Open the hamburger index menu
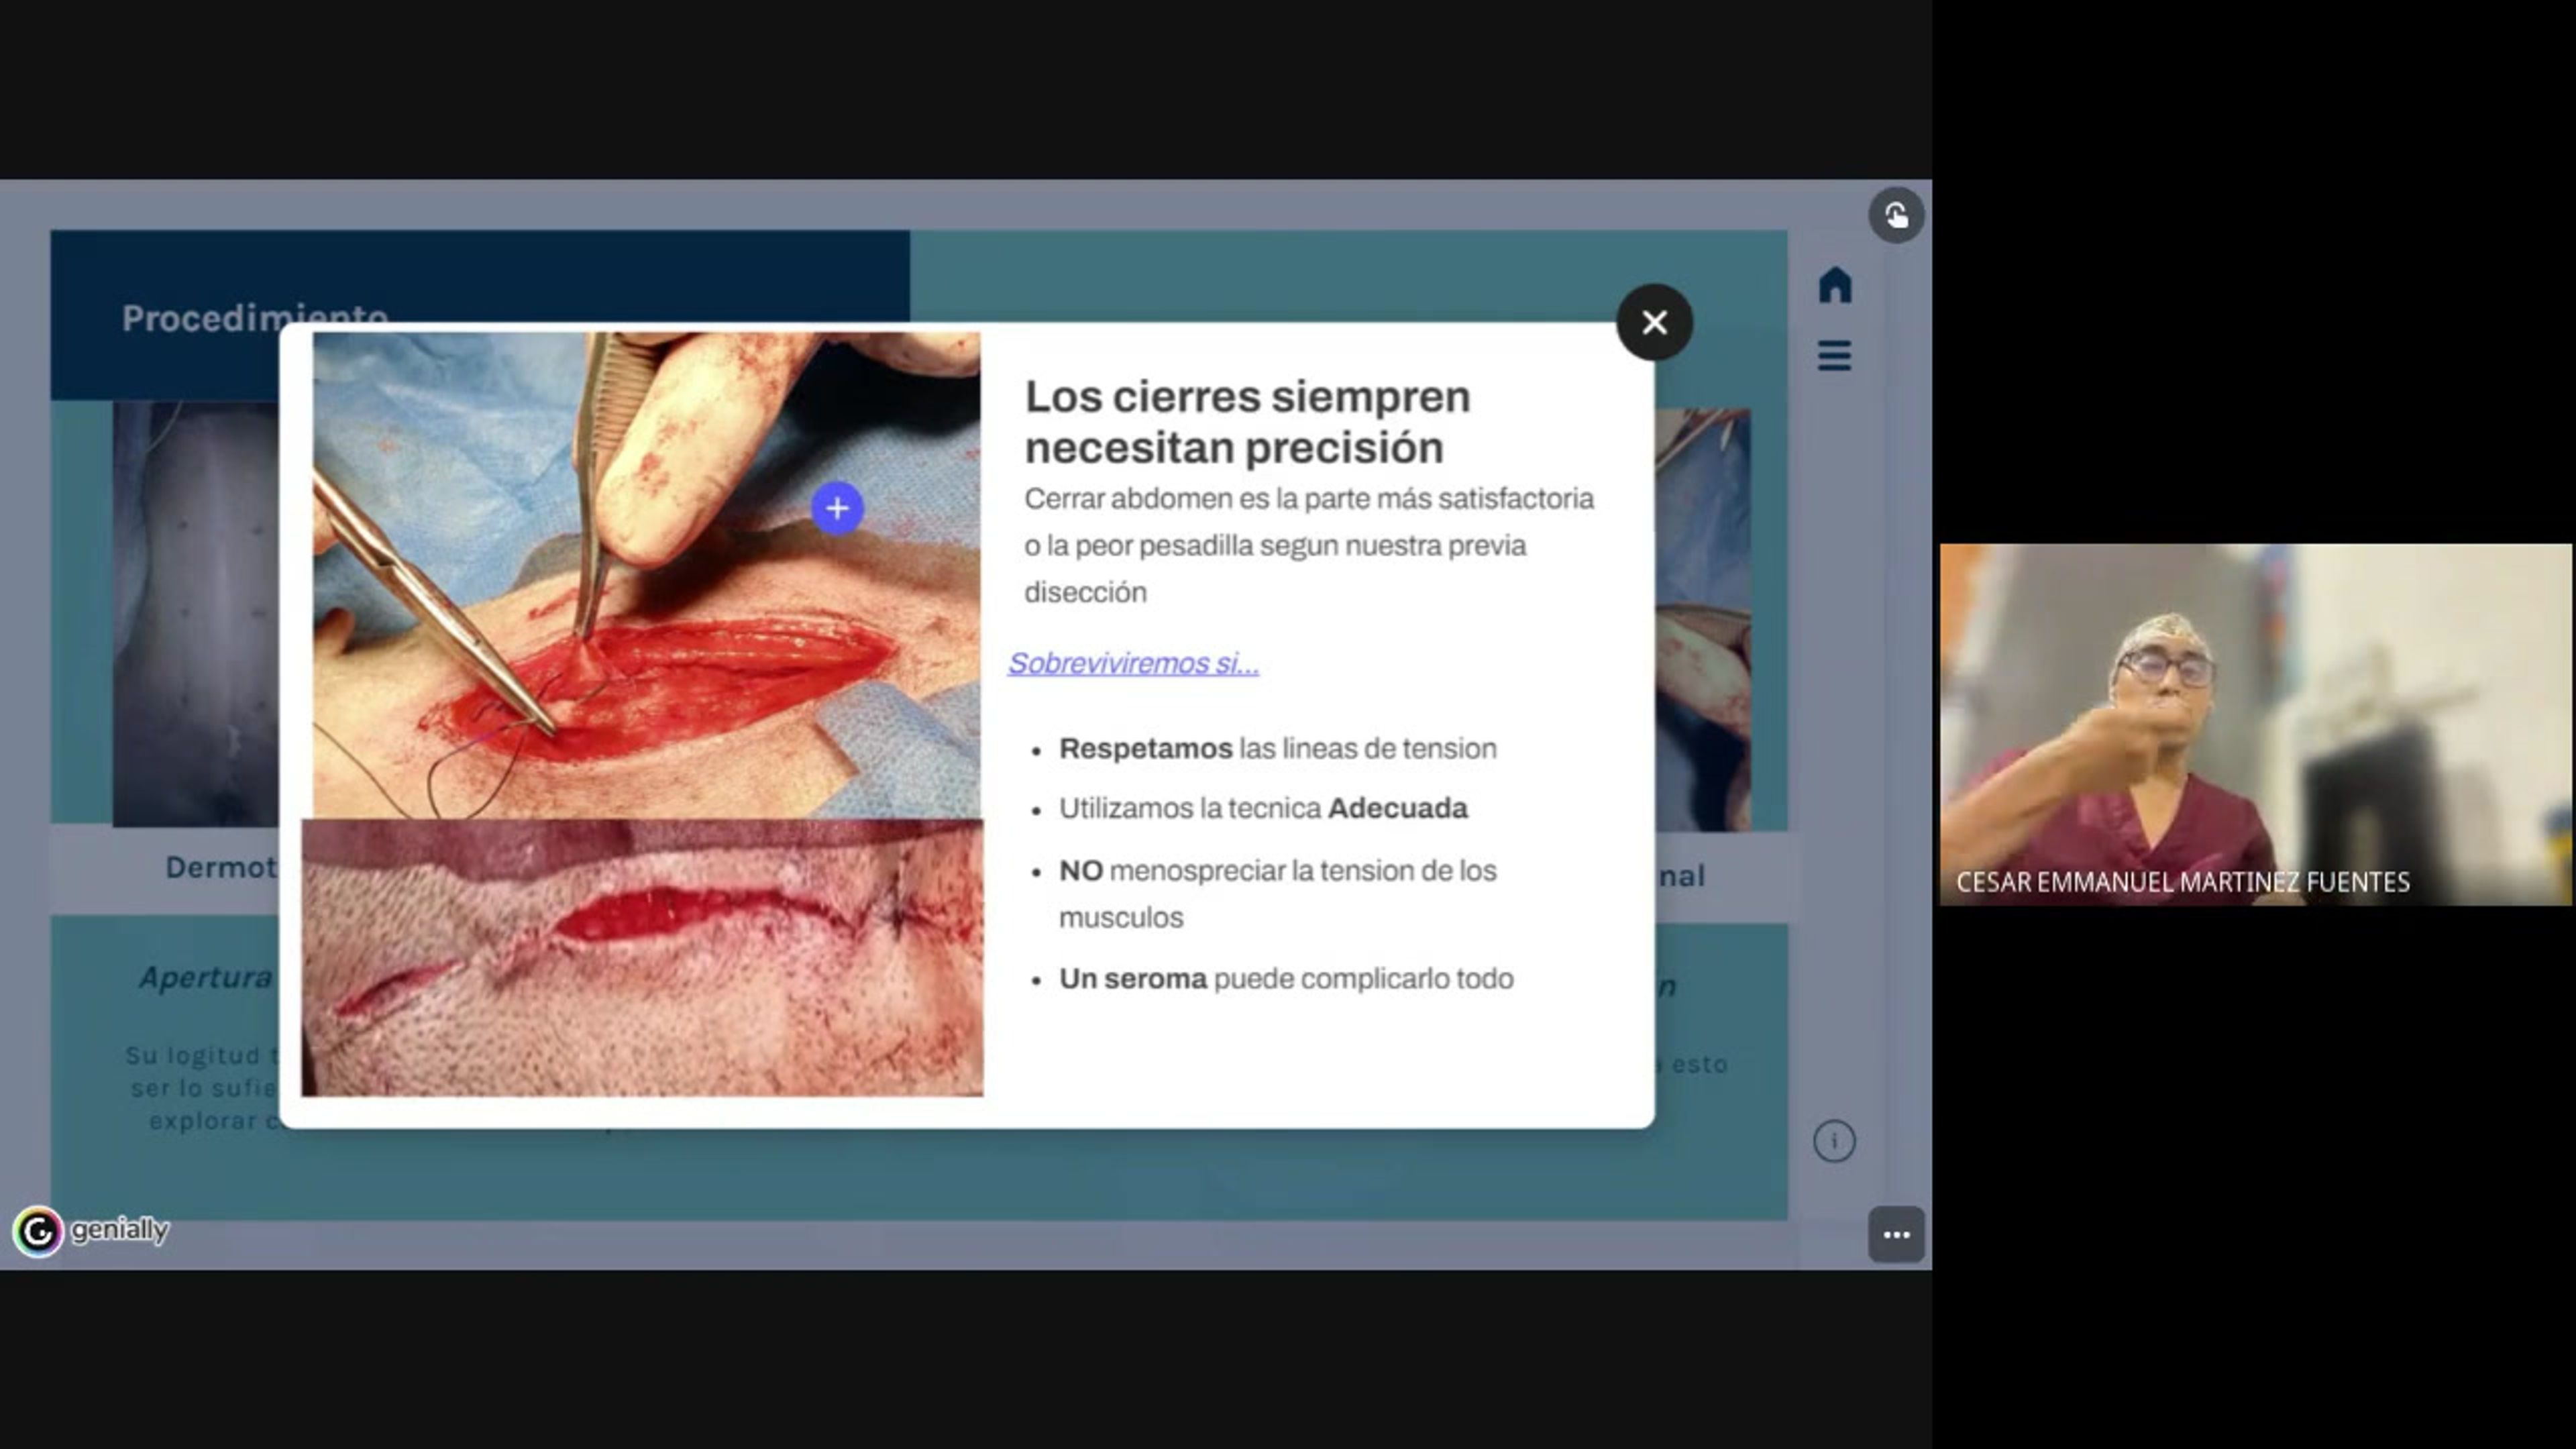2576x1449 pixels. point(1834,356)
